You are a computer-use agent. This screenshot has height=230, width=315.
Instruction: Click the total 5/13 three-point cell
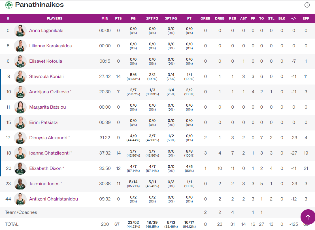coord(171,224)
